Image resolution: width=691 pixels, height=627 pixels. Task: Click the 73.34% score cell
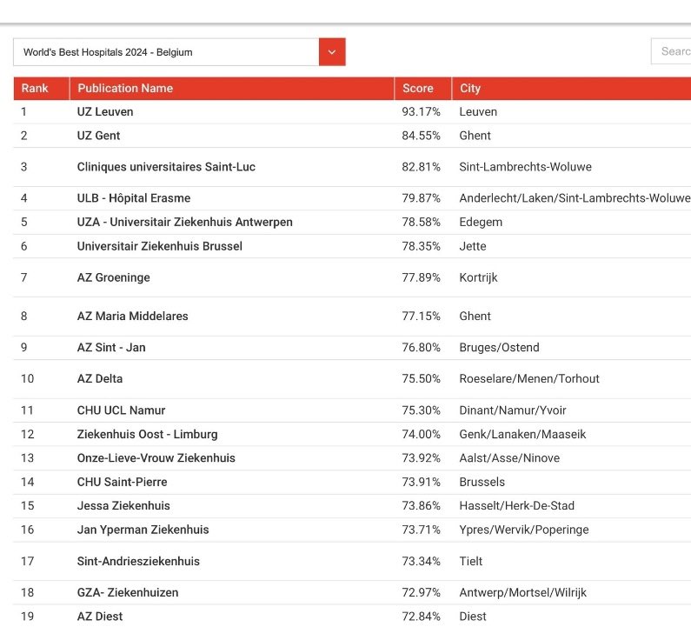pos(421,561)
